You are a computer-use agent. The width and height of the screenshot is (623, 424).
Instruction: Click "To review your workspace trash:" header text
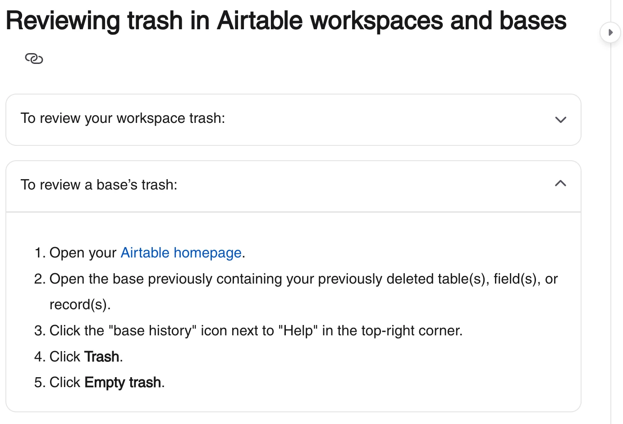point(123,118)
